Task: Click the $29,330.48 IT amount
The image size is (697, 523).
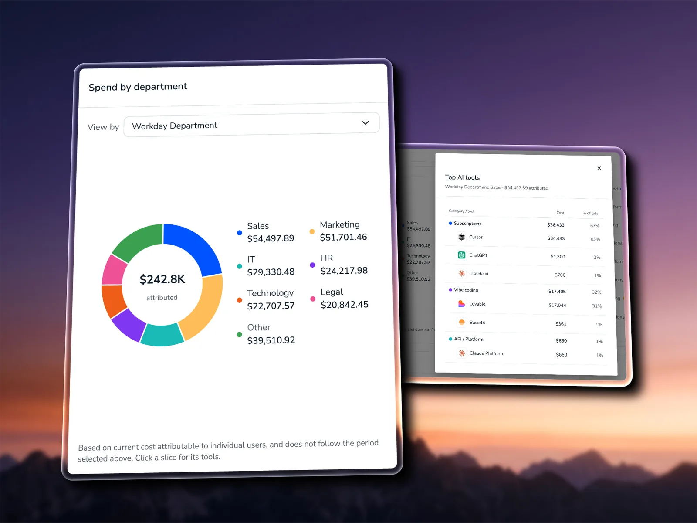Action: click(271, 272)
